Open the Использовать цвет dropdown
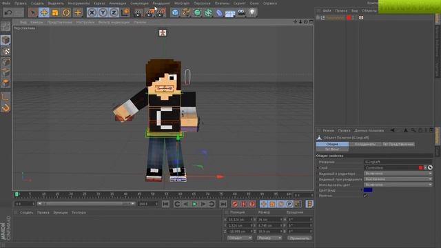The width and height of the screenshot is (441, 248). (x=398, y=185)
